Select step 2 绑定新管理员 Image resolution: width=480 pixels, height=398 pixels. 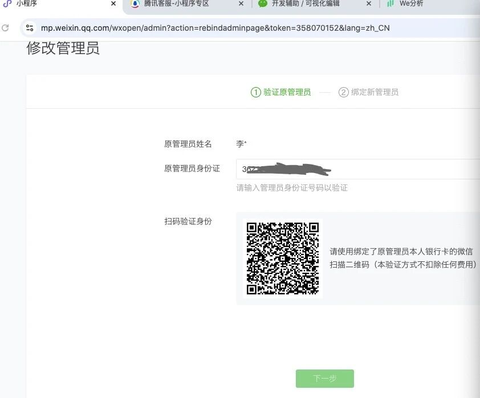(x=369, y=92)
